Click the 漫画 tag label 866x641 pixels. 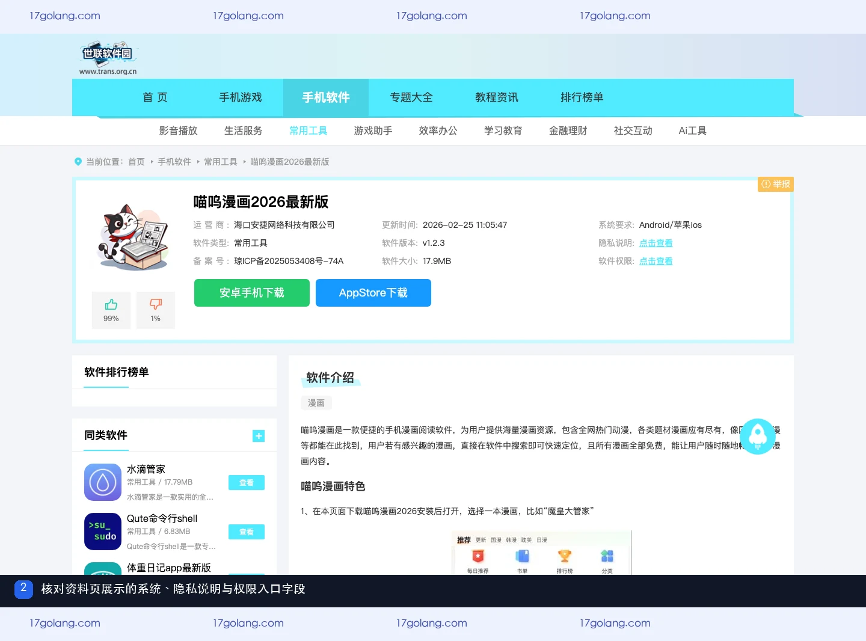pos(316,403)
